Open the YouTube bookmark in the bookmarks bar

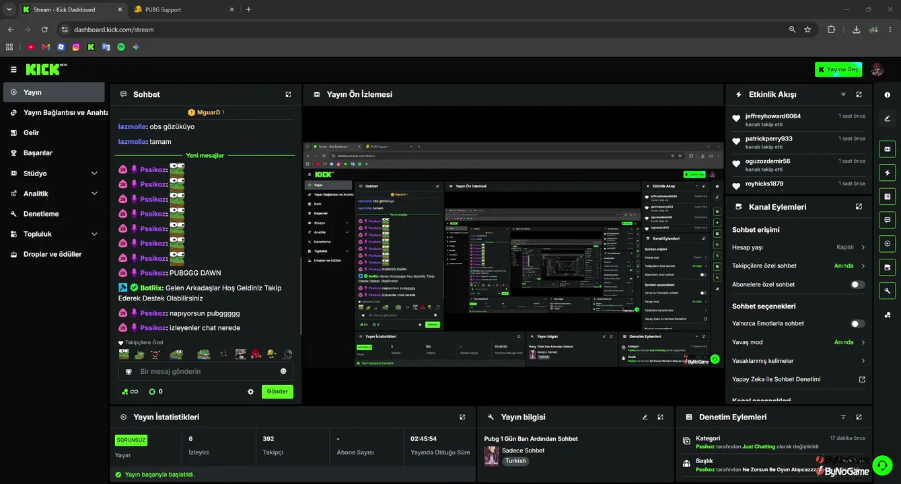[x=31, y=47]
